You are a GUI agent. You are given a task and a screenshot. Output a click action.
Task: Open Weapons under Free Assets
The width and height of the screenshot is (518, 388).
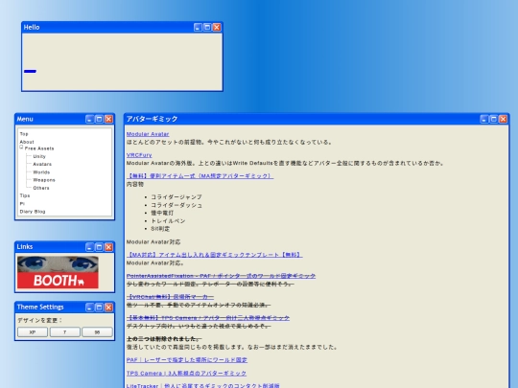44,180
